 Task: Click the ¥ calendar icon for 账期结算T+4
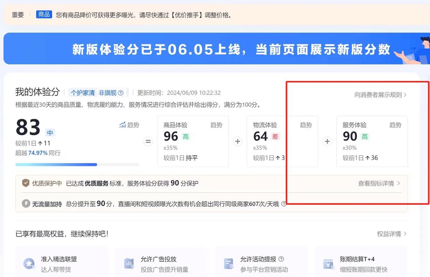pos(328,264)
